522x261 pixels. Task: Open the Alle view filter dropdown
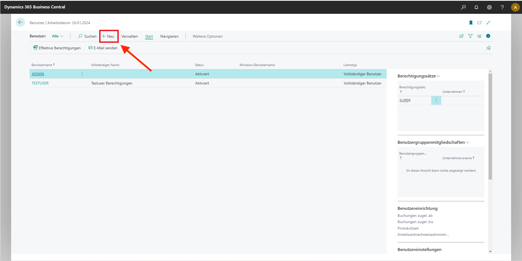[x=58, y=36]
